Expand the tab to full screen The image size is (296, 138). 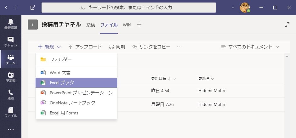point(287,25)
